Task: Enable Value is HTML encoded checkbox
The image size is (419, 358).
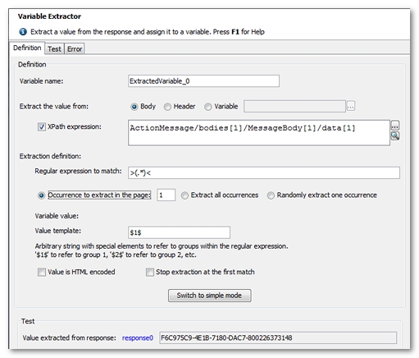Action: pyautogui.click(x=42, y=272)
